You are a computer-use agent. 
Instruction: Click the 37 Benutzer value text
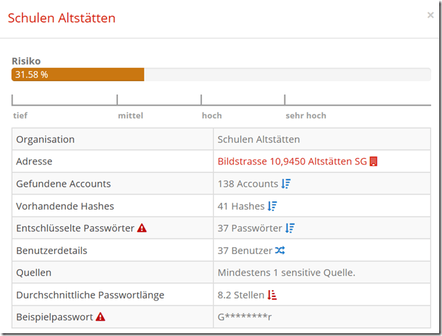coord(244,251)
